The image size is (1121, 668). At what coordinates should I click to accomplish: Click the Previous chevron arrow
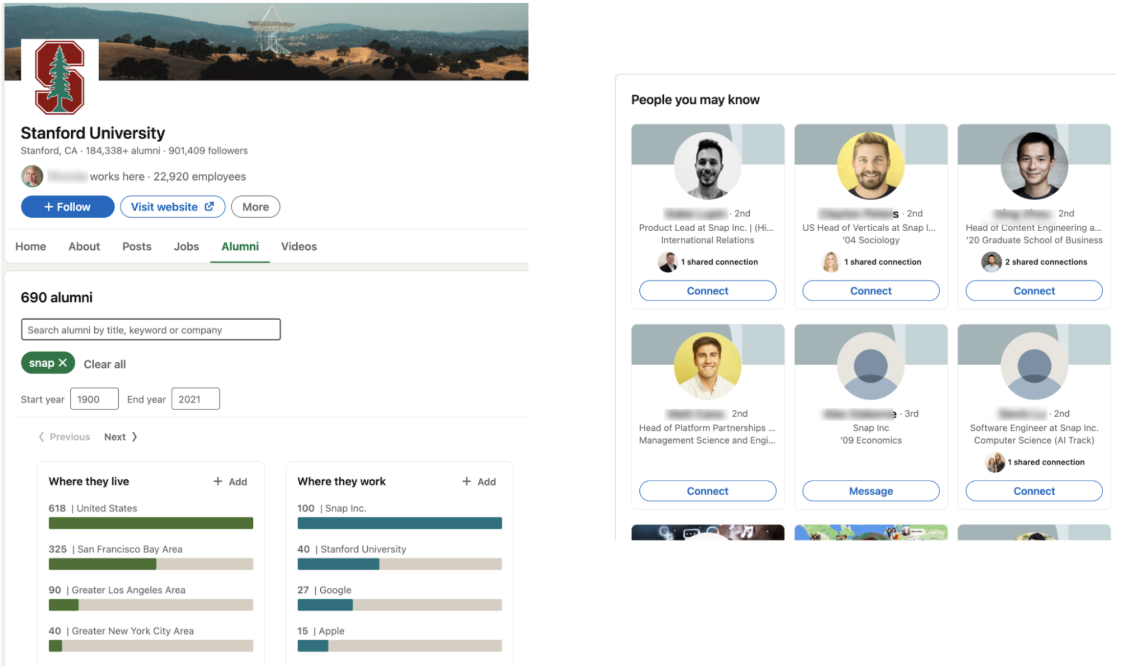coord(41,437)
